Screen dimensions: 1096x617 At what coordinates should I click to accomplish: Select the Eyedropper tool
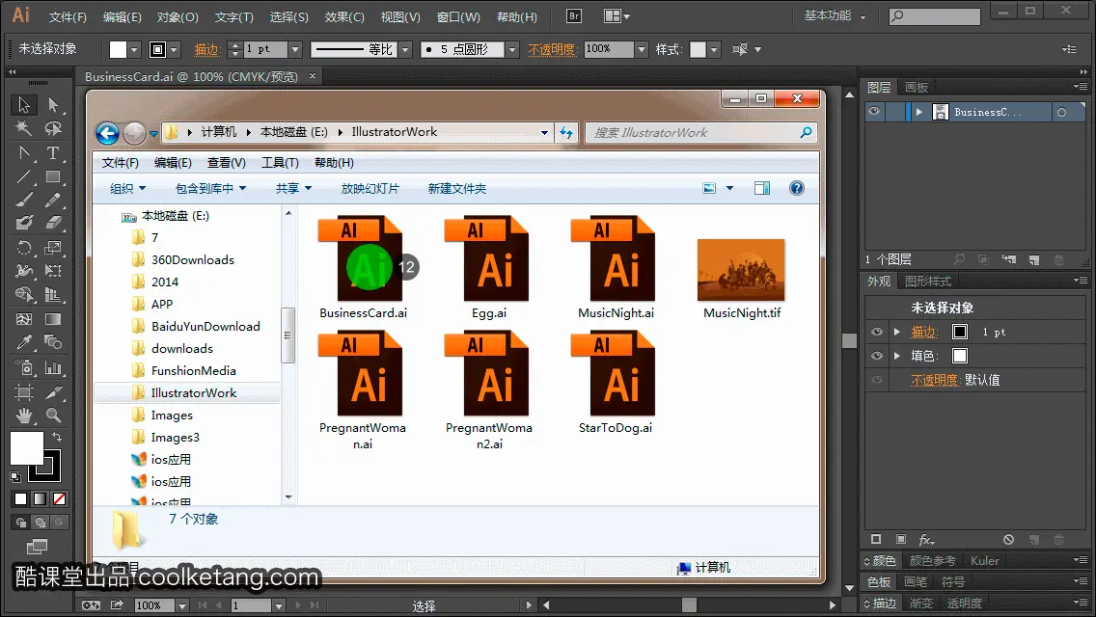tap(24, 342)
